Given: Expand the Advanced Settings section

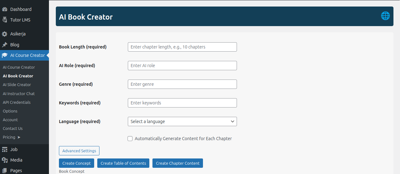Looking at the screenshot, I should coord(79,151).
